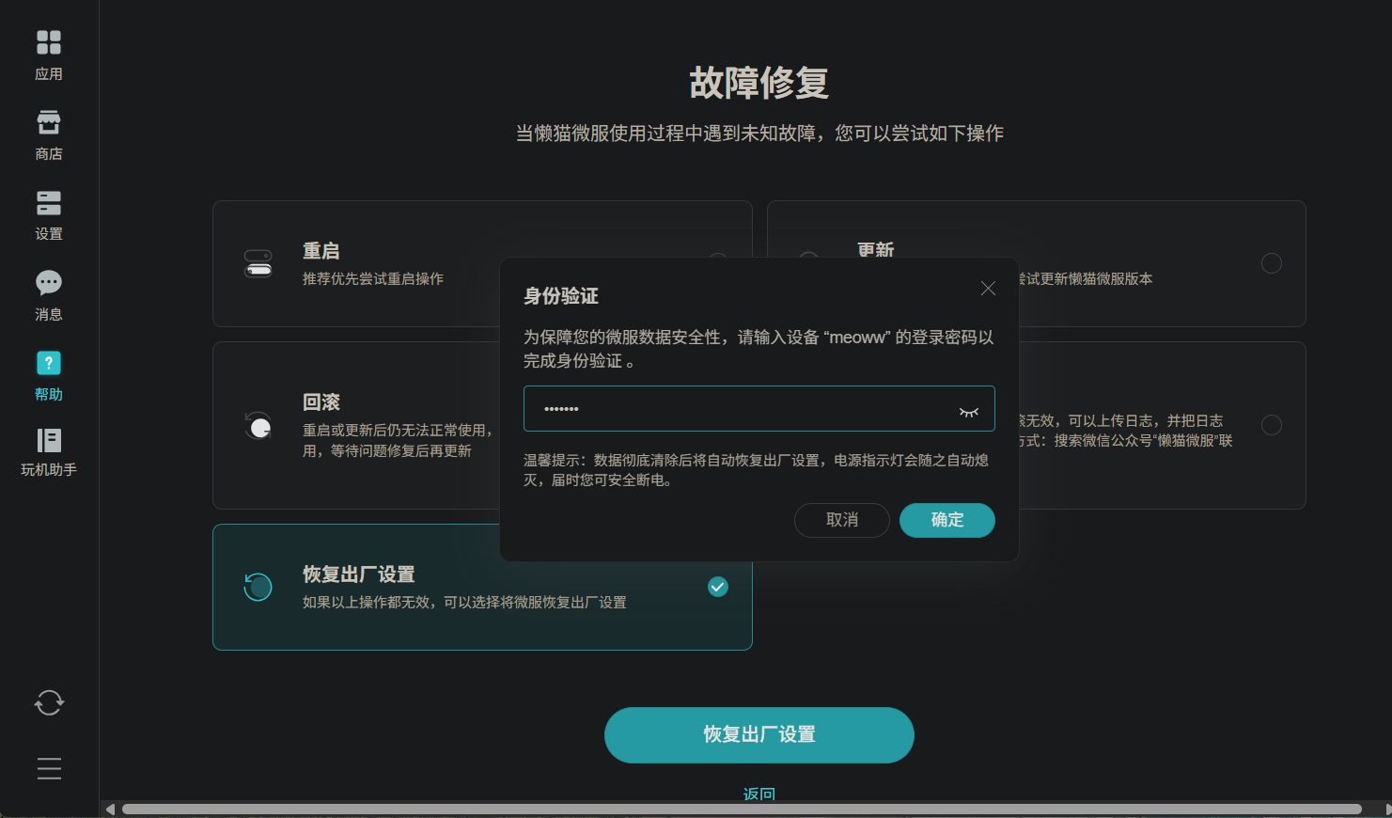Open the 商店 store in sidebar
Screen dimensions: 1392x818
click(x=49, y=135)
